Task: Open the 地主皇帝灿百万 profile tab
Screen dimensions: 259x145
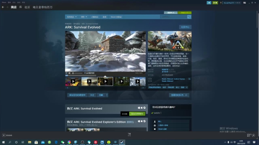Action: pos(42,7)
